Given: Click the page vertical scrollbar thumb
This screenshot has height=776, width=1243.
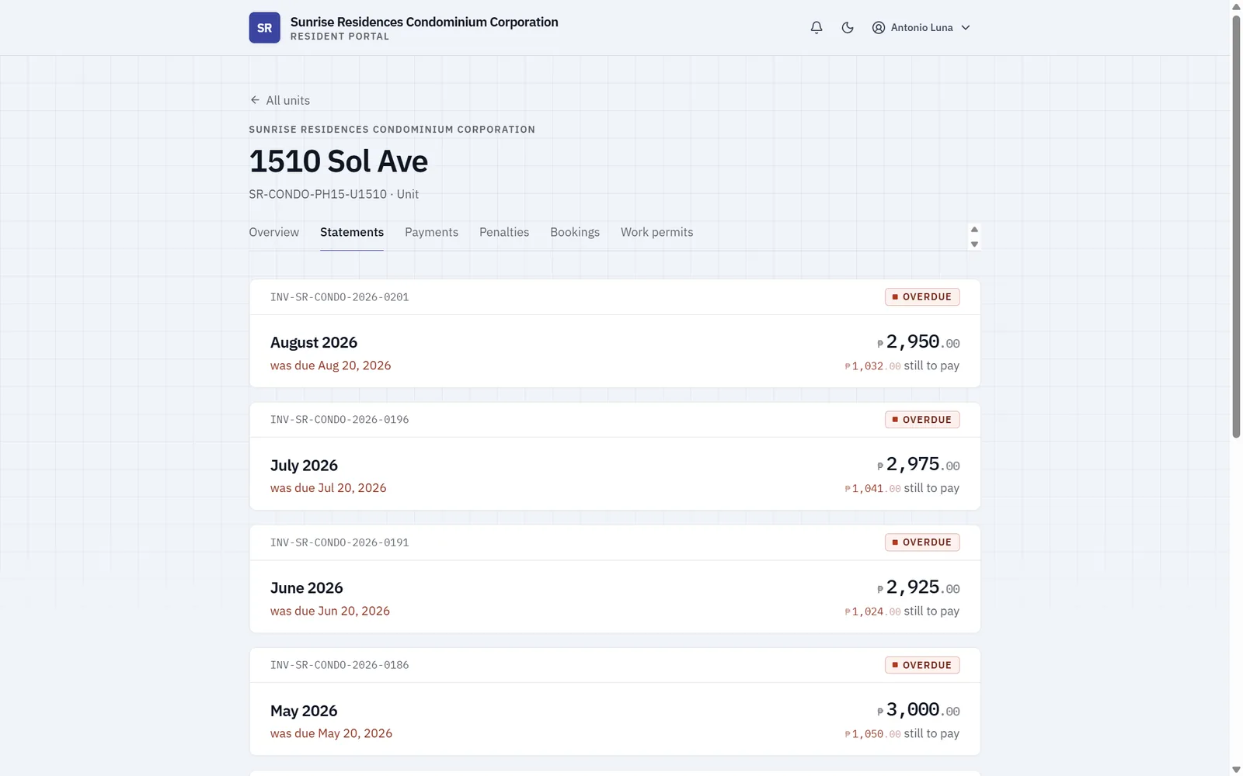Looking at the screenshot, I should pyautogui.click(x=1236, y=225).
